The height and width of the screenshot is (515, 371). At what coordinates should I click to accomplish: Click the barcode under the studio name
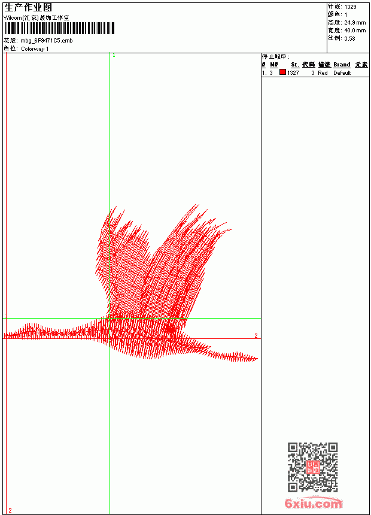(x=59, y=28)
